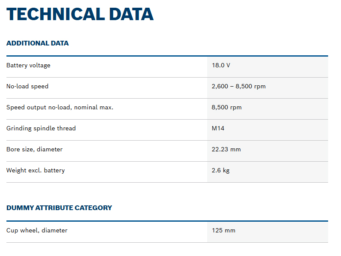Click the Grinding spindle thread label
The image size is (341, 256).
click(x=41, y=129)
